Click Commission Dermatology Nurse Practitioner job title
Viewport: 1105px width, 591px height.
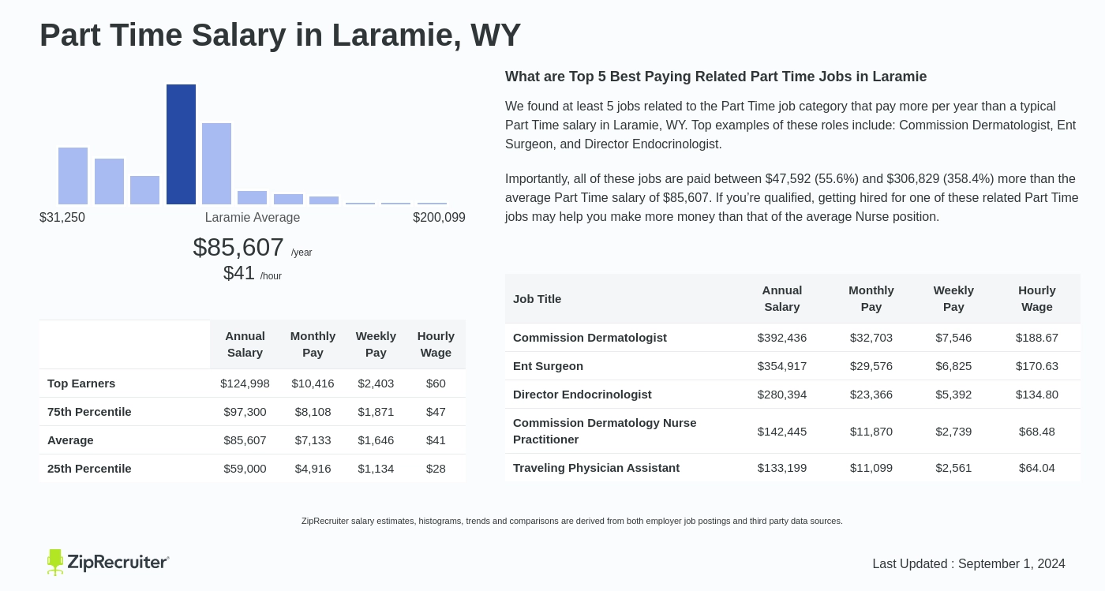coord(605,431)
